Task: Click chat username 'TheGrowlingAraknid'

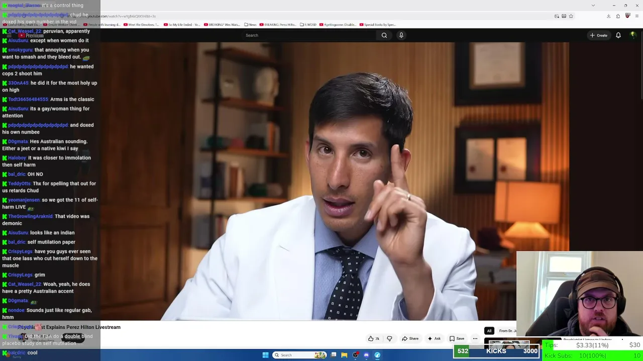Action: pyautogui.click(x=30, y=217)
